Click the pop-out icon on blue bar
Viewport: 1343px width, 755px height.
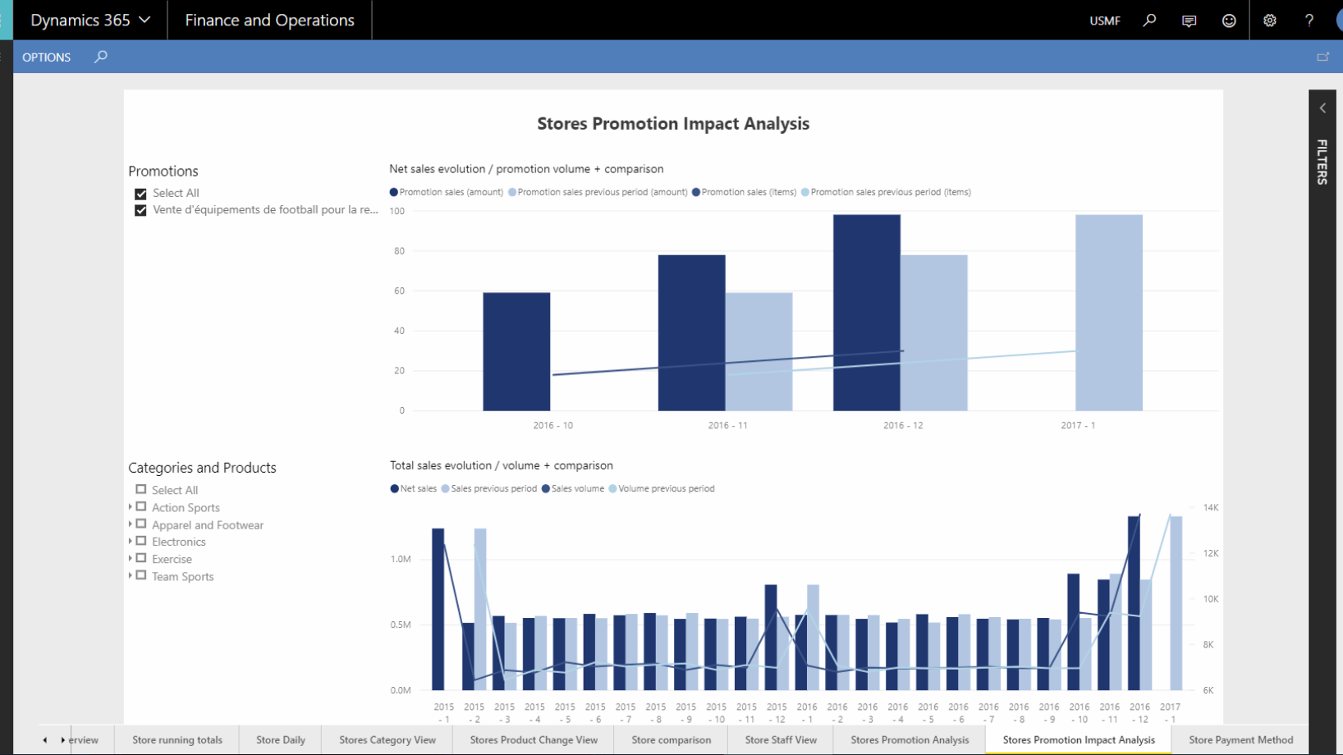click(1322, 57)
